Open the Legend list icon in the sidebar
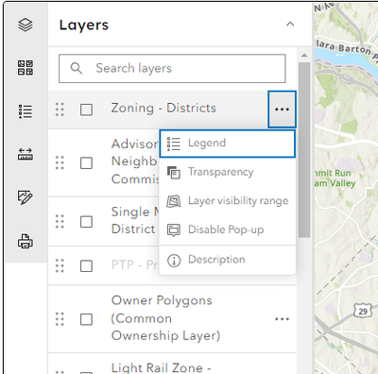 pos(26,111)
